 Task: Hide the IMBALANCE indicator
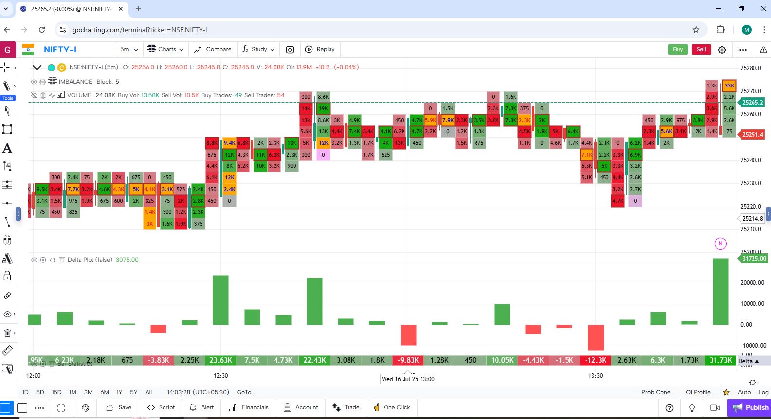point(34,82)
